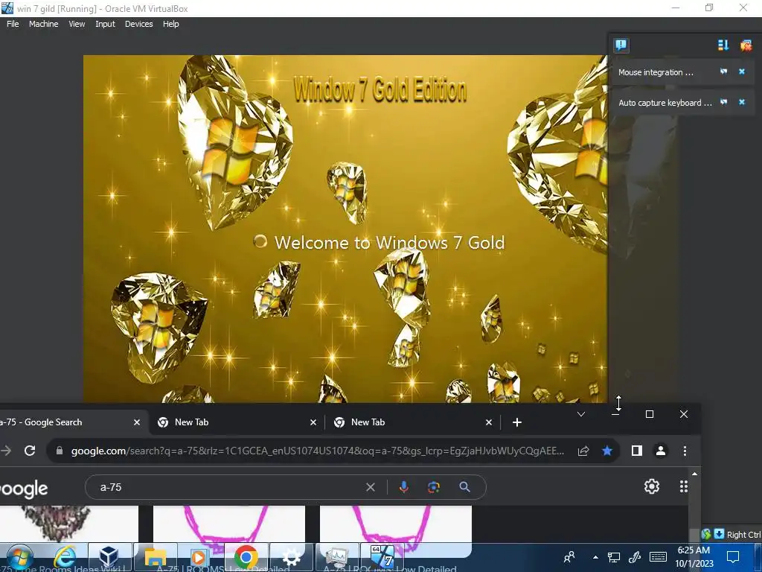Image resolution: width=762 pixels, height=572 pixels.
Task: Open the touch keyboard from the tray
Action: [658, 557]
